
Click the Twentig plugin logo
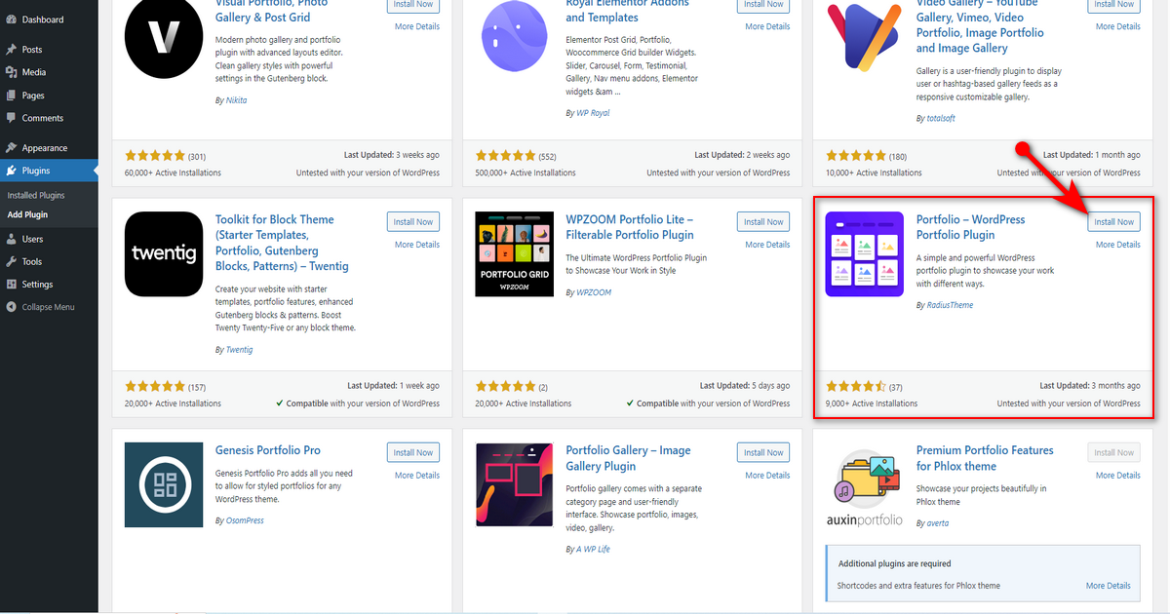click(x=164, y=254)
